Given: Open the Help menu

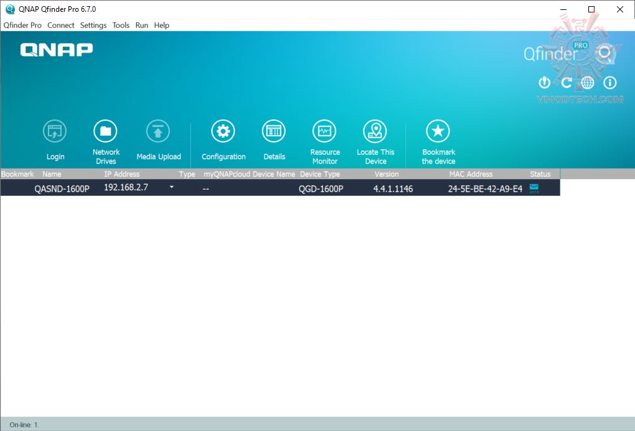Looking at the screenshot, I should (x=162, y=25).
